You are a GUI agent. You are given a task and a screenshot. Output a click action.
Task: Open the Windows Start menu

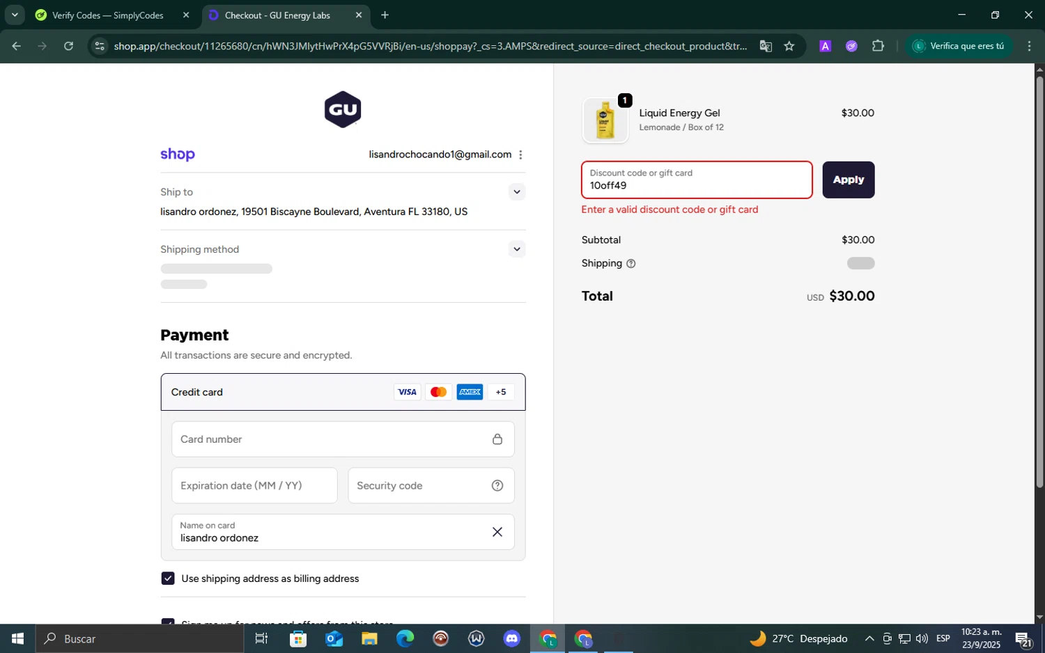[17, 638]
